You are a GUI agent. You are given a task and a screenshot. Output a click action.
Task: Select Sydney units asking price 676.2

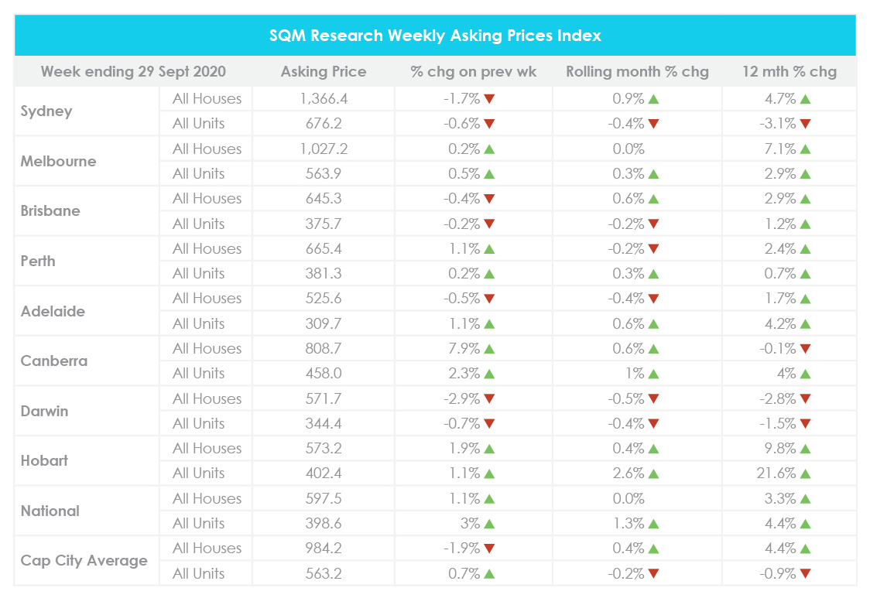(x=324, y=124)
